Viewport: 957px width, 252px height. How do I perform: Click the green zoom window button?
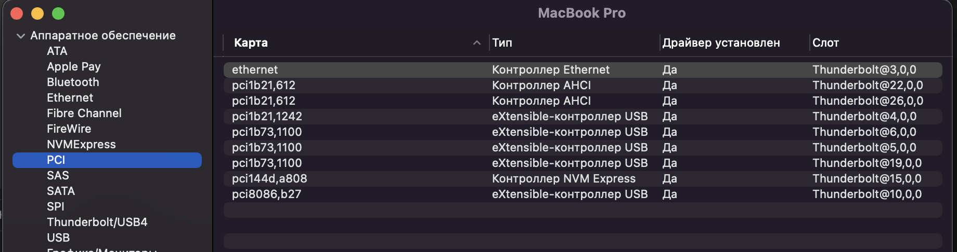[x=58, y=13]
